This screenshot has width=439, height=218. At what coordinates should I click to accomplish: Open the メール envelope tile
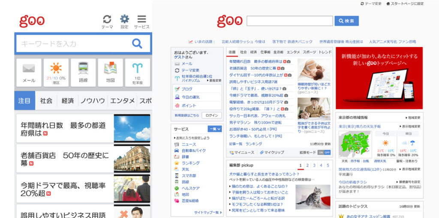(29, 73)
